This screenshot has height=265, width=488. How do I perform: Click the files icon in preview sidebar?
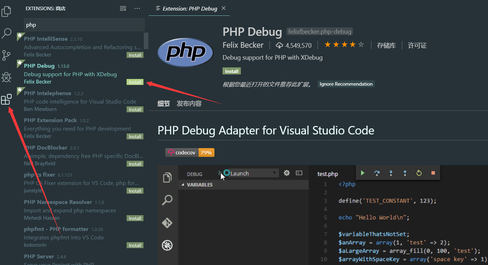(x=167, y=177)
